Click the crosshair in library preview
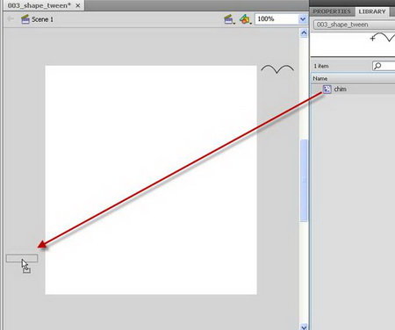 (372, 38)
